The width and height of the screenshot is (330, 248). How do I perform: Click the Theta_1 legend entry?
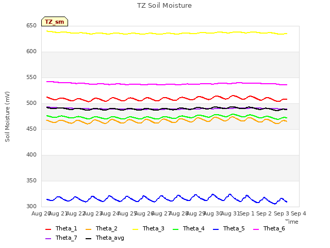61,228
